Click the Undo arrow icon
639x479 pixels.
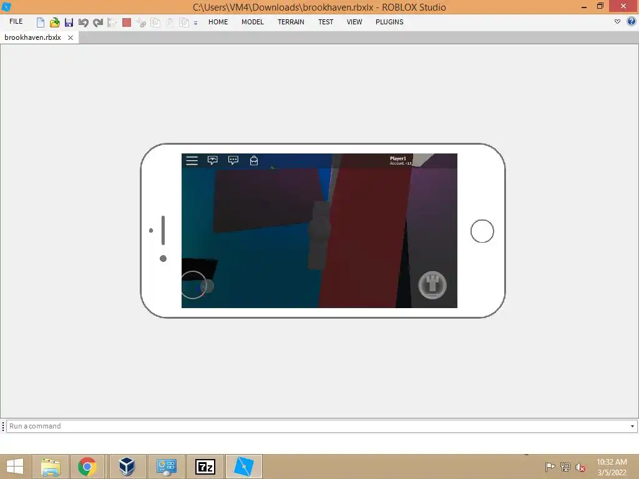83,22
